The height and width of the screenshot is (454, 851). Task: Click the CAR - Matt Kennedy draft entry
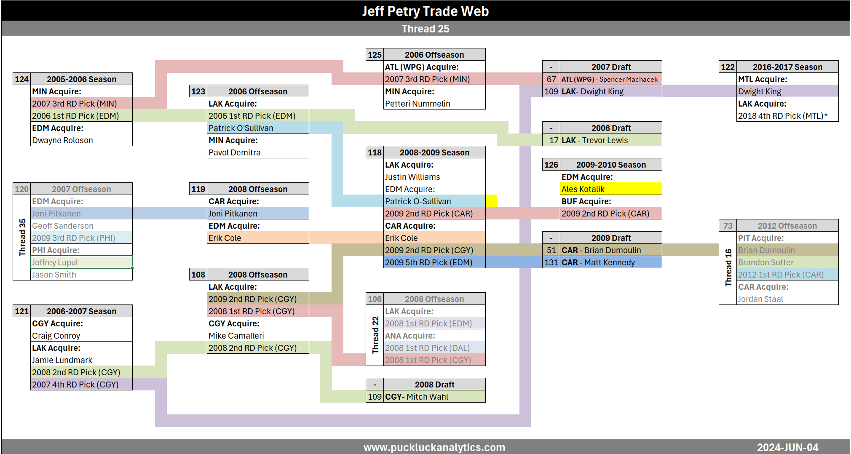[x=610, y=262]
